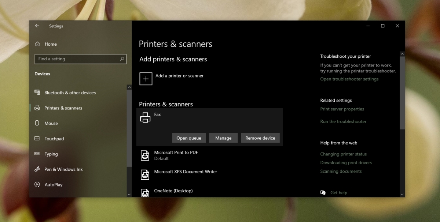Click the sidebar scrollbar up arrow
The image size is (440, 222).
coord(129,87)
